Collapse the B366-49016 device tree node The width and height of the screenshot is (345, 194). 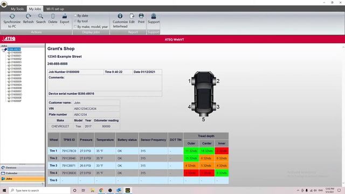coord(3,50)
